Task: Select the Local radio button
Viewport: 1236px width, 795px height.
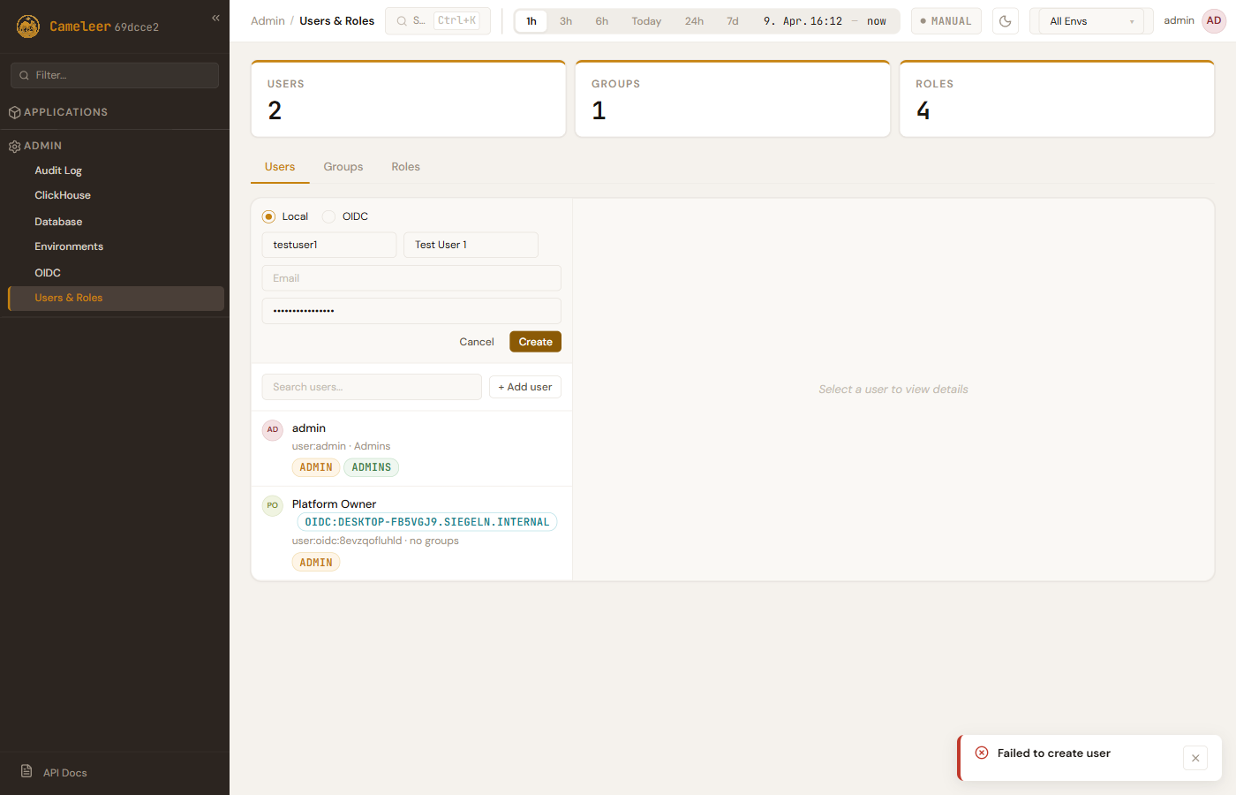Action: pos(269,216)
